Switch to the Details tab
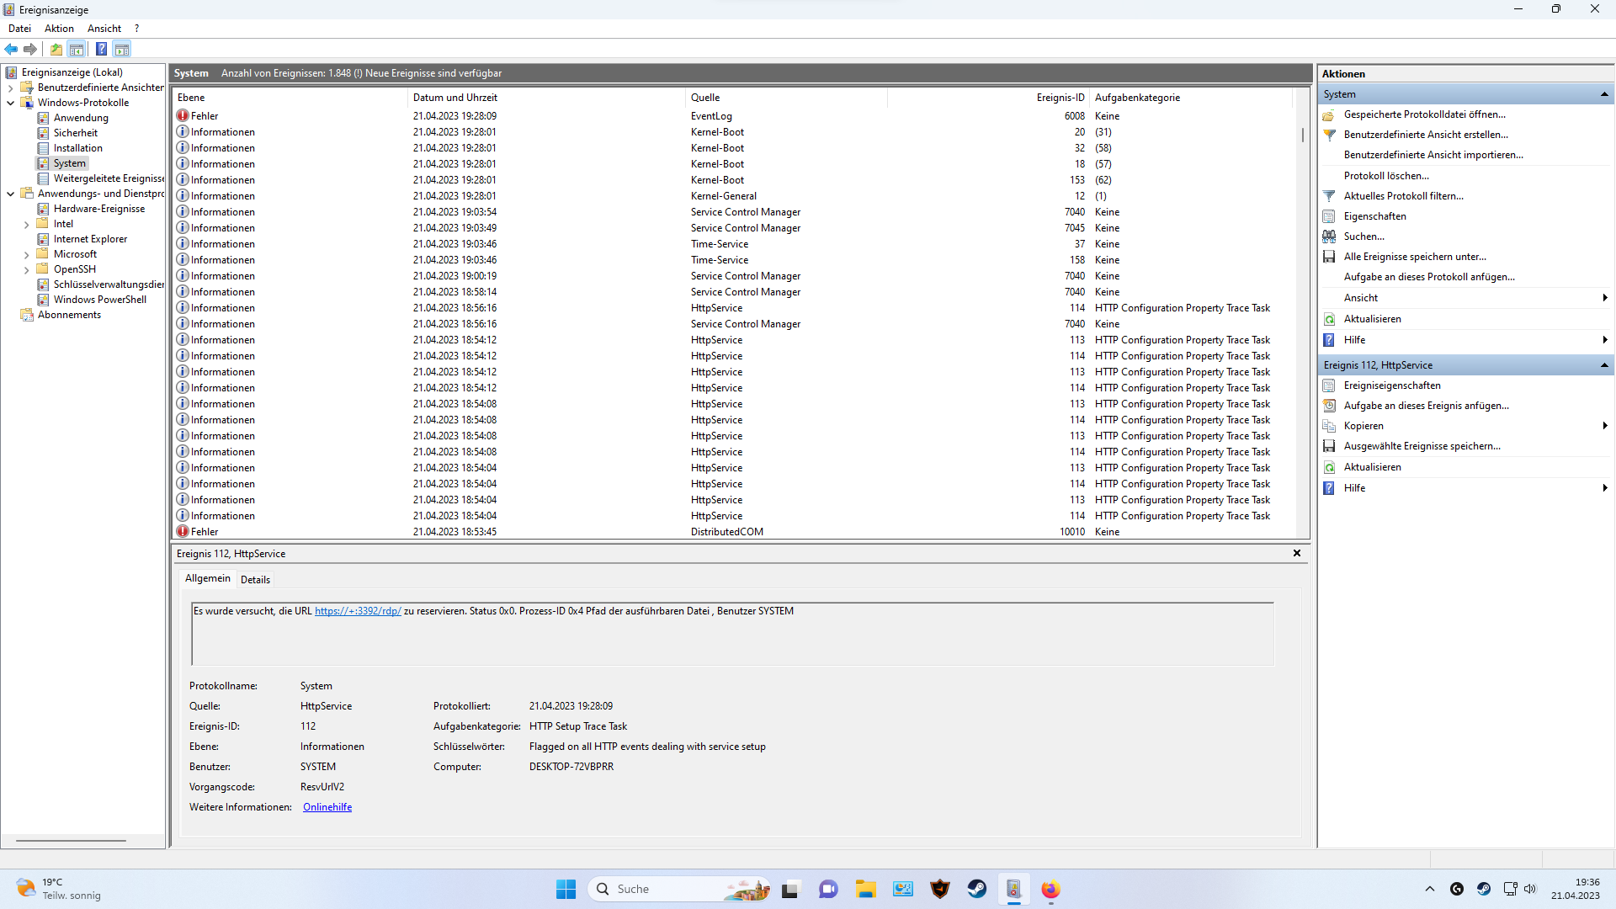1616x909 pixels. [255, 579]
